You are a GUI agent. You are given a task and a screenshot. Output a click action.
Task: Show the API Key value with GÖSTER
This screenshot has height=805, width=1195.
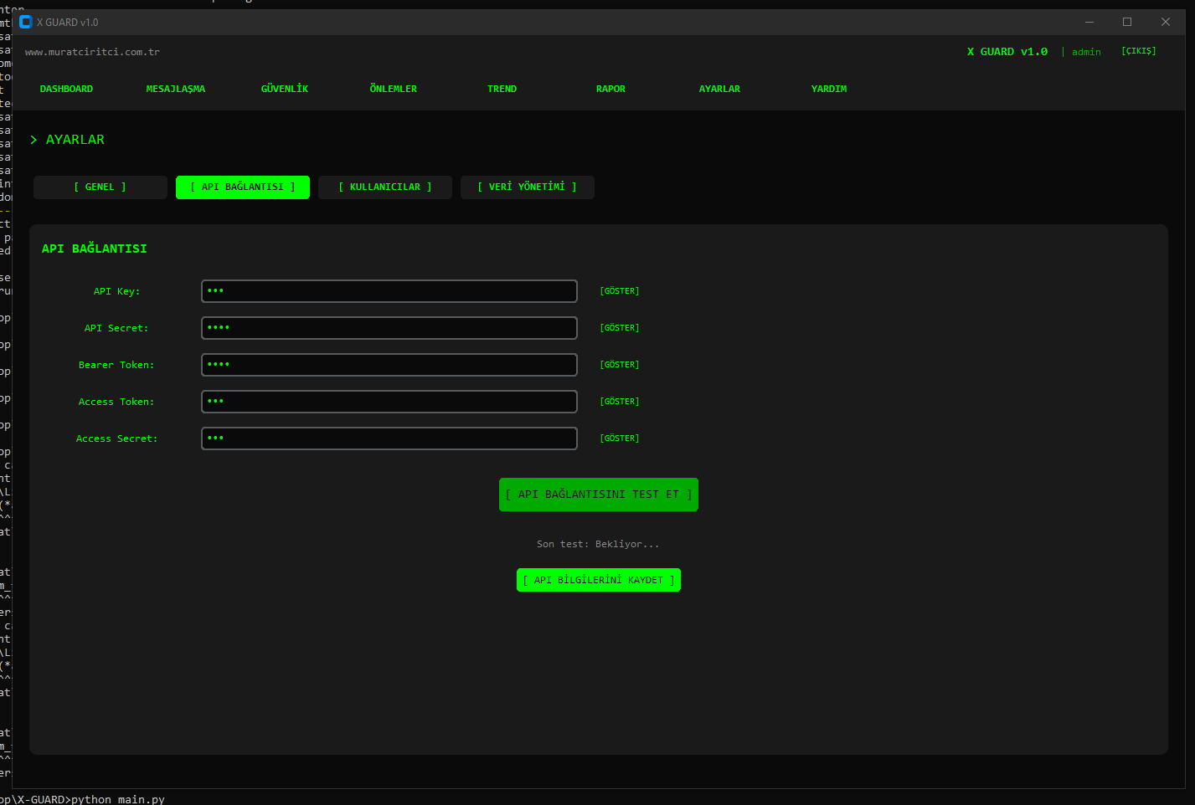(x=619, y=291)
